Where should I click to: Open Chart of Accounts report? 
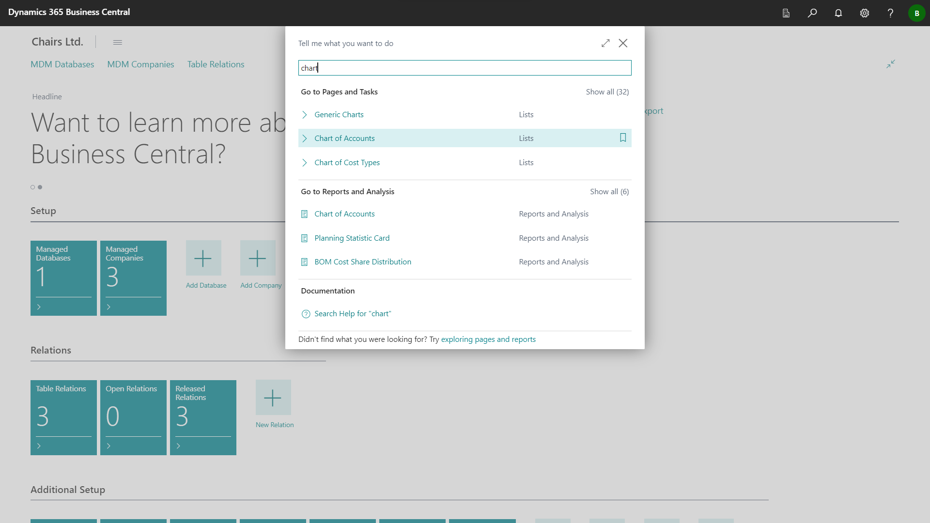tap(344, 214)
